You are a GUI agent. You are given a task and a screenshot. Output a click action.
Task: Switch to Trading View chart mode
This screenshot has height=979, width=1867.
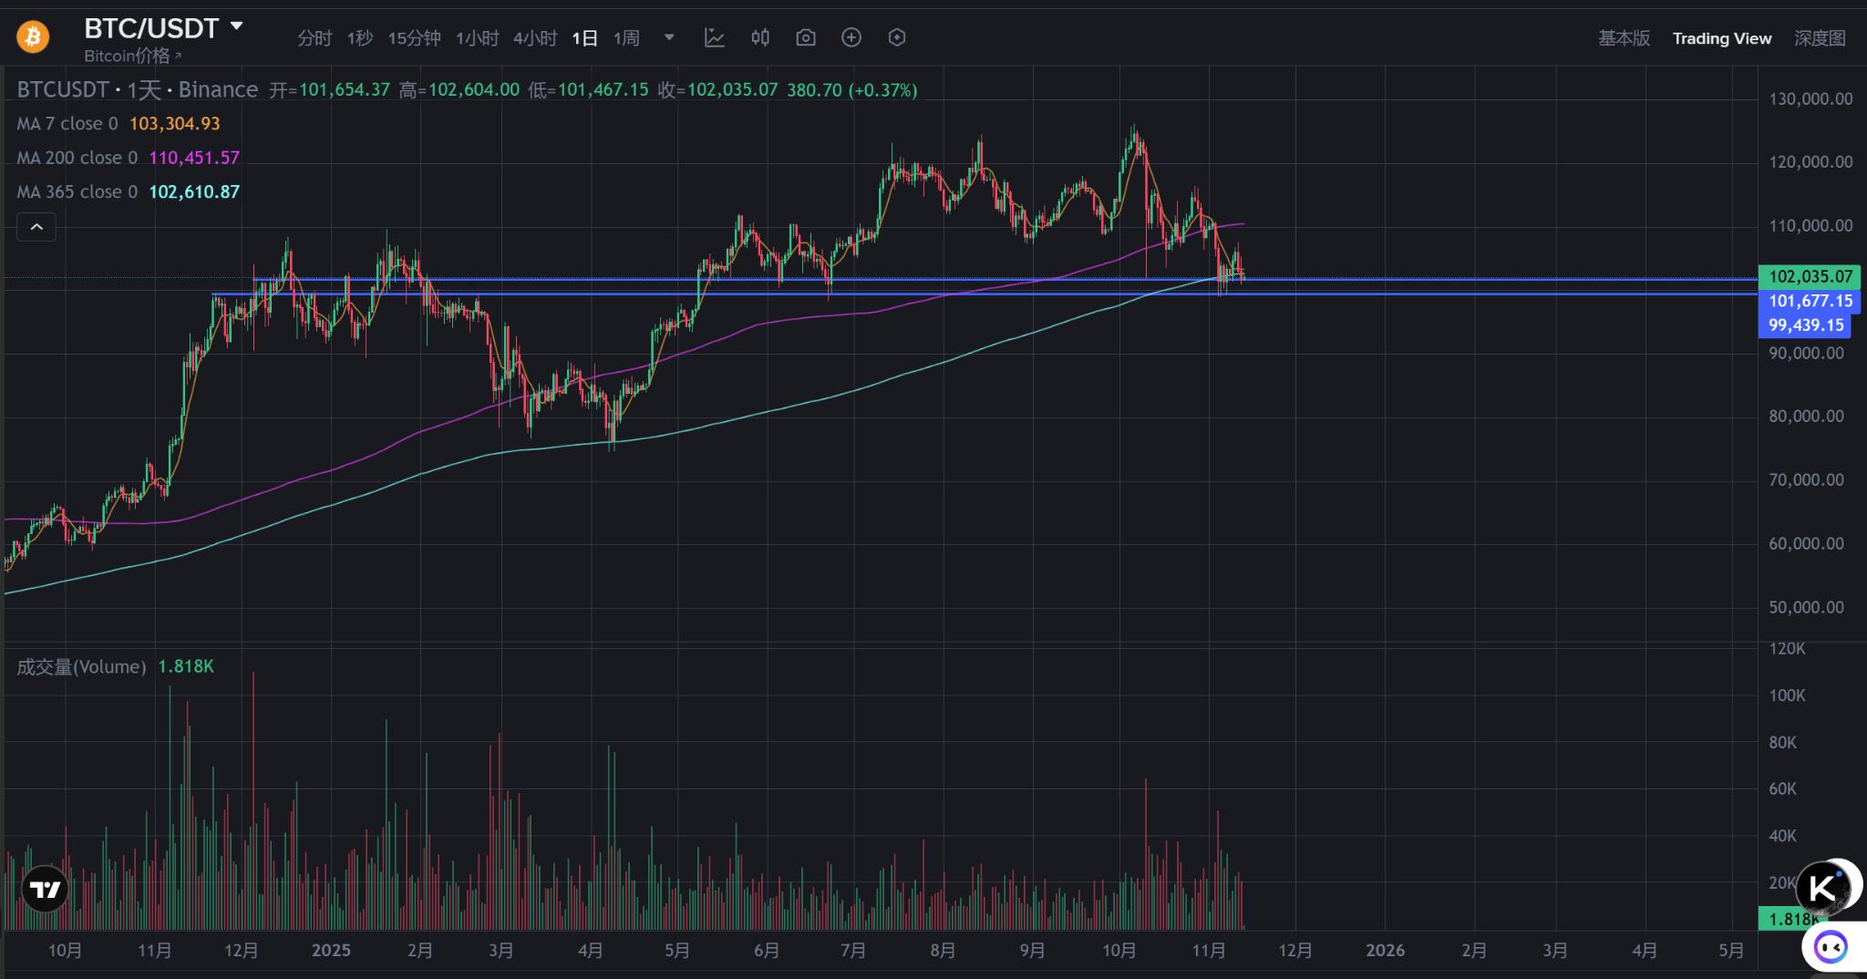(x=1721, y=38)
